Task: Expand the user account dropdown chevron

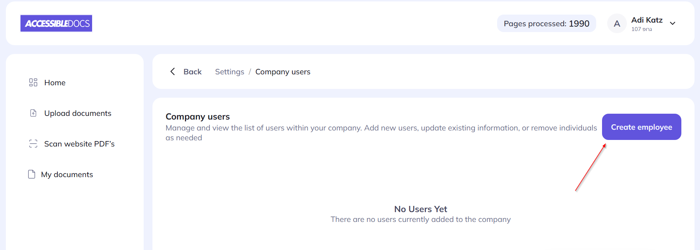Action: pyautogui.click(x=673, y=23)
